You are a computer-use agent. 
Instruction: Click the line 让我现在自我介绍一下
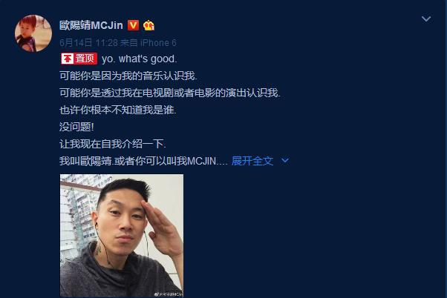[x=113, y=144]
